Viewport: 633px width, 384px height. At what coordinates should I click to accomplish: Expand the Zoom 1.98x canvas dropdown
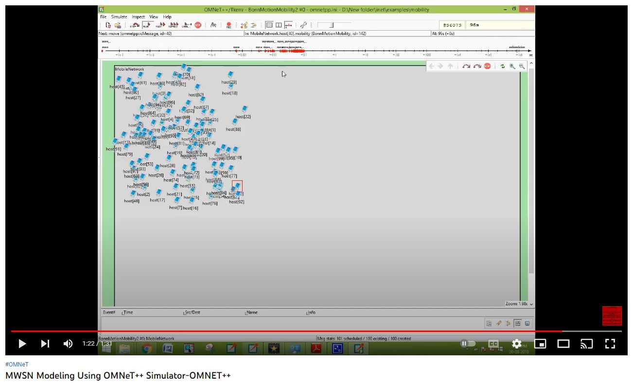coord(531,304)
